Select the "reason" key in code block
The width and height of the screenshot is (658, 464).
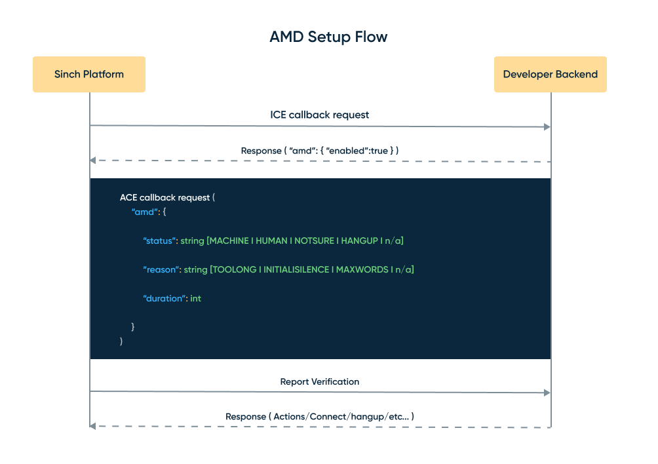pos(161,269)
